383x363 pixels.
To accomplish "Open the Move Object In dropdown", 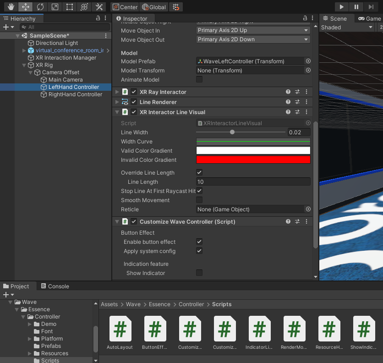I will click(253, 30).
